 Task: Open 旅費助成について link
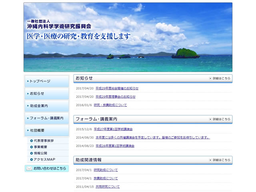(106, 178)
